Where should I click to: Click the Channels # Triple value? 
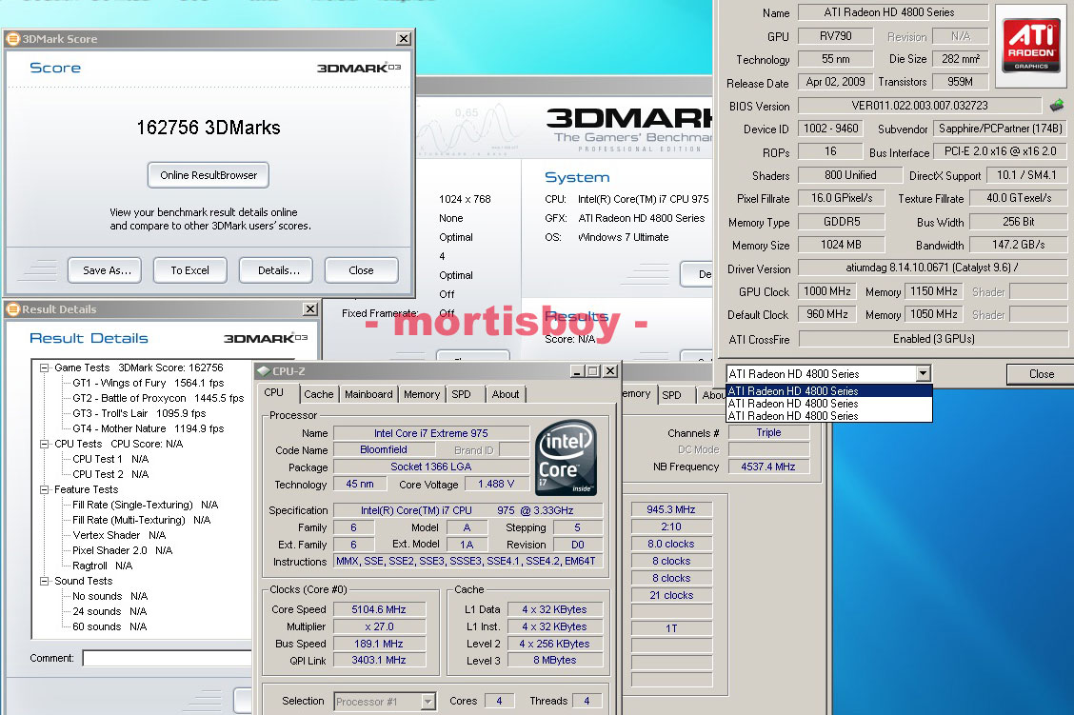[x=768, y=432]
